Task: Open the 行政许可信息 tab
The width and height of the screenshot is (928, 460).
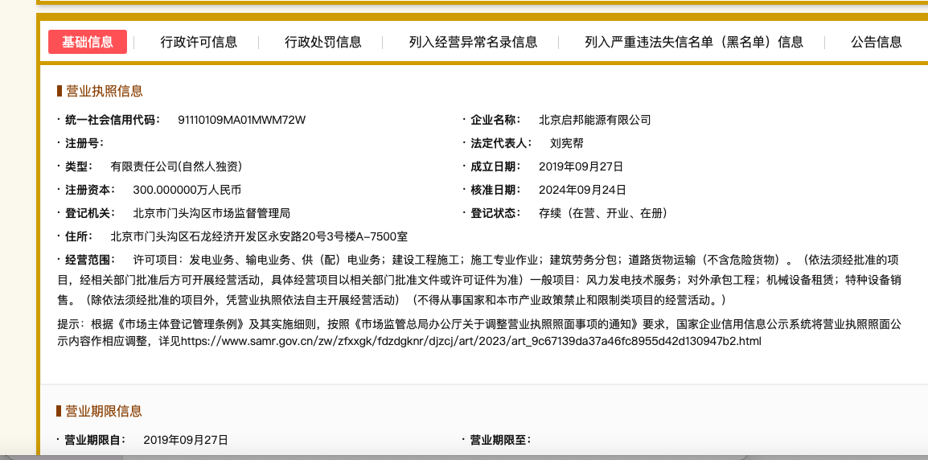Action: pos(199,42)
